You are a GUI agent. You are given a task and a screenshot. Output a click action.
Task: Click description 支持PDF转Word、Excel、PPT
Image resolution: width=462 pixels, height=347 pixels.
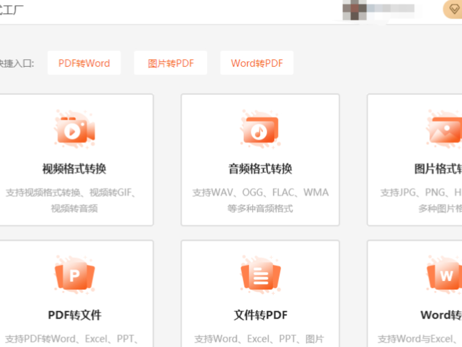tap(71, 339)
